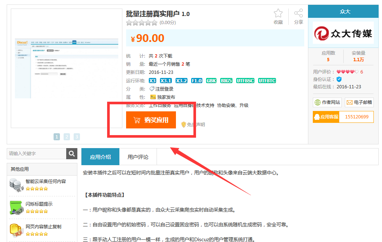Click the X3 environment badge

(152, 81)
